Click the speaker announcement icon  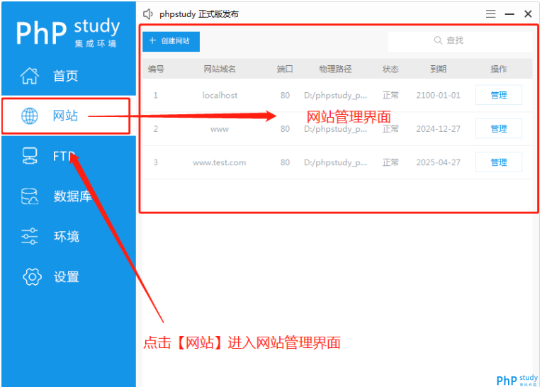click(x=148, y=14)
